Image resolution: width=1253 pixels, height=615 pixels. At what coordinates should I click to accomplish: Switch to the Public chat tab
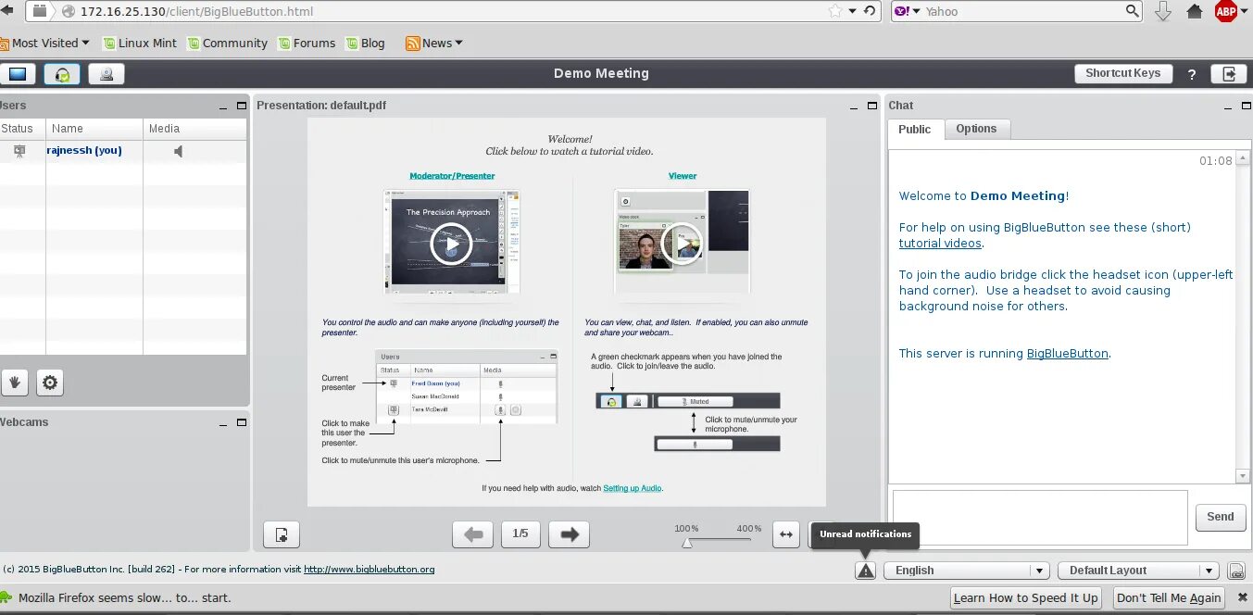(914, 130)
